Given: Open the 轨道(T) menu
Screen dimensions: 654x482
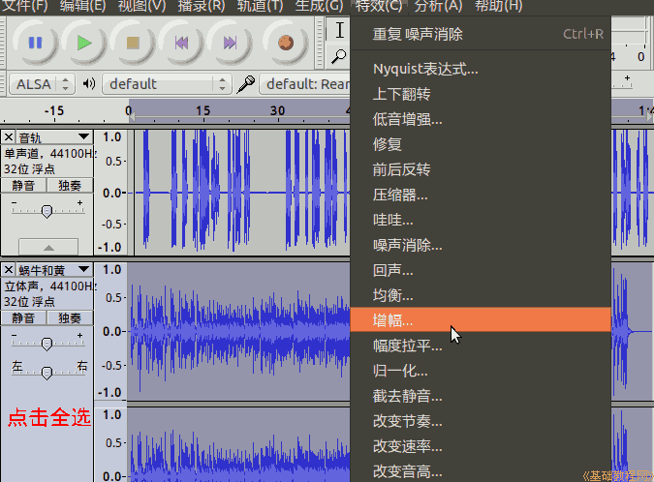Looking at the screenshot, I should coord(260,6).
